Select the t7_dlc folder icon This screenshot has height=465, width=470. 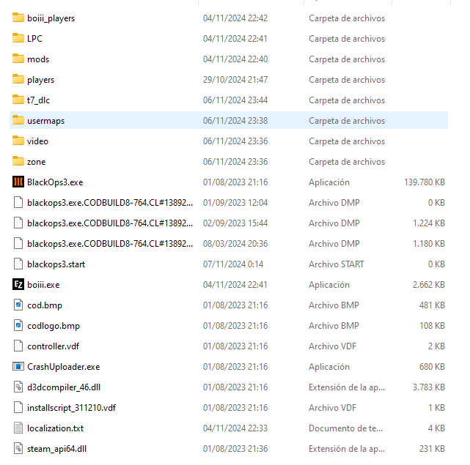(18, 100)
